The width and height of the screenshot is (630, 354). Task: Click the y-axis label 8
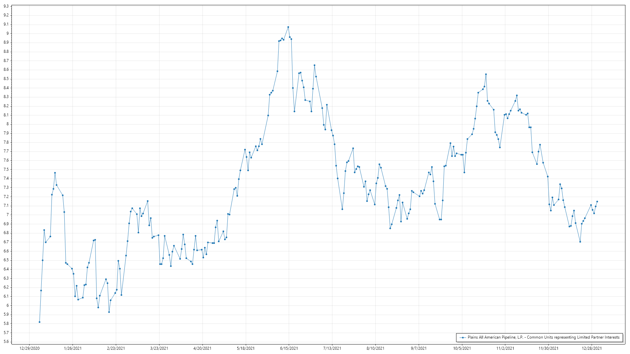(x=7, y=124)
